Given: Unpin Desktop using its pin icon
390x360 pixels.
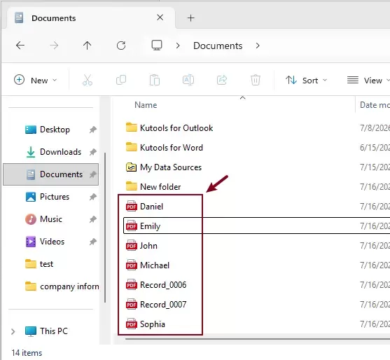Looking at the screenshot, I should pos(93,130).
